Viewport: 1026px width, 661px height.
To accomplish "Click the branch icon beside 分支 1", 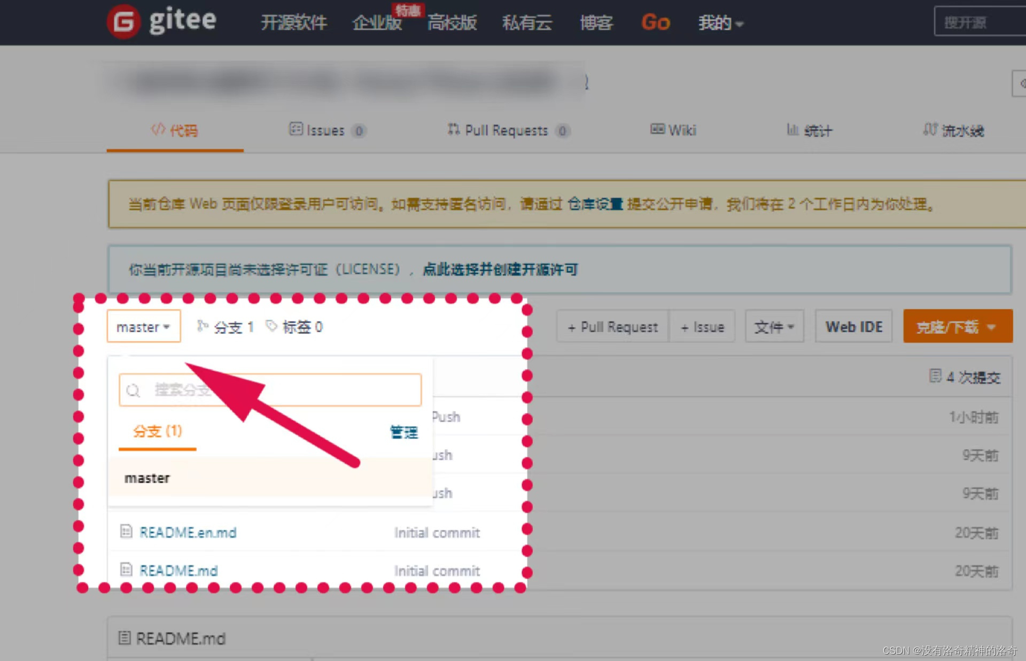I will point(202,326).
